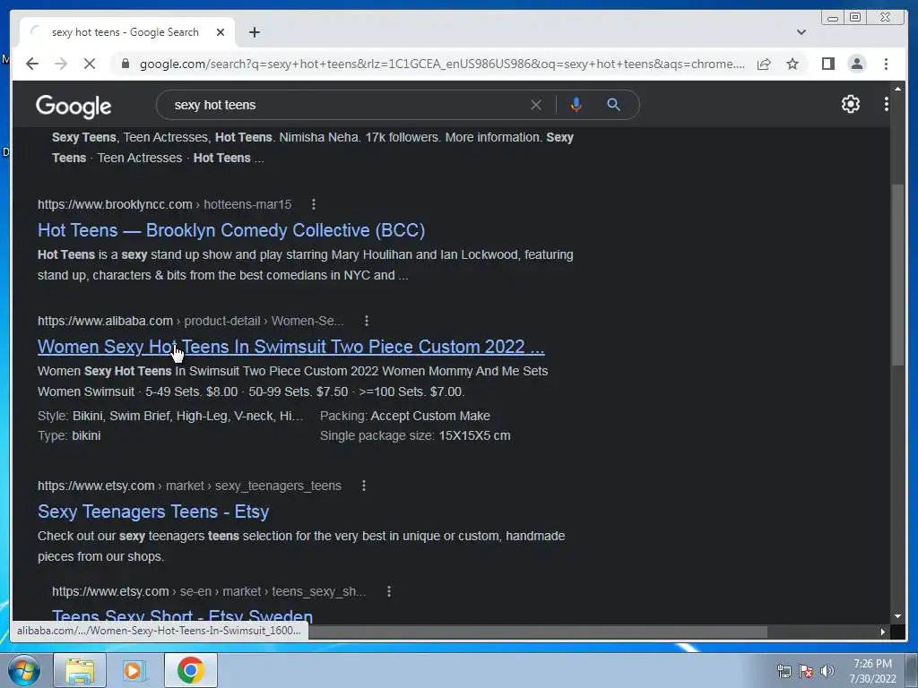Select the Chrome taskbar button

[x=190, y=670]
